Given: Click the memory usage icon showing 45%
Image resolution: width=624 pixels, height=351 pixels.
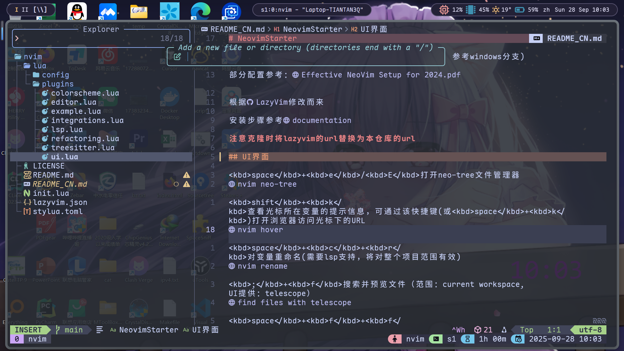Looking at the screenshot, I should click(471, 10).
